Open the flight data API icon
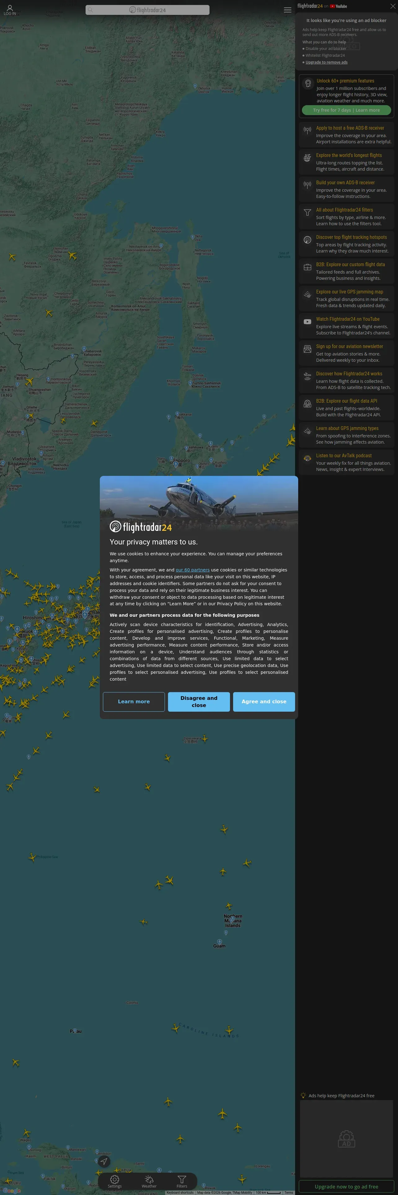 click(x=307, y=404)
